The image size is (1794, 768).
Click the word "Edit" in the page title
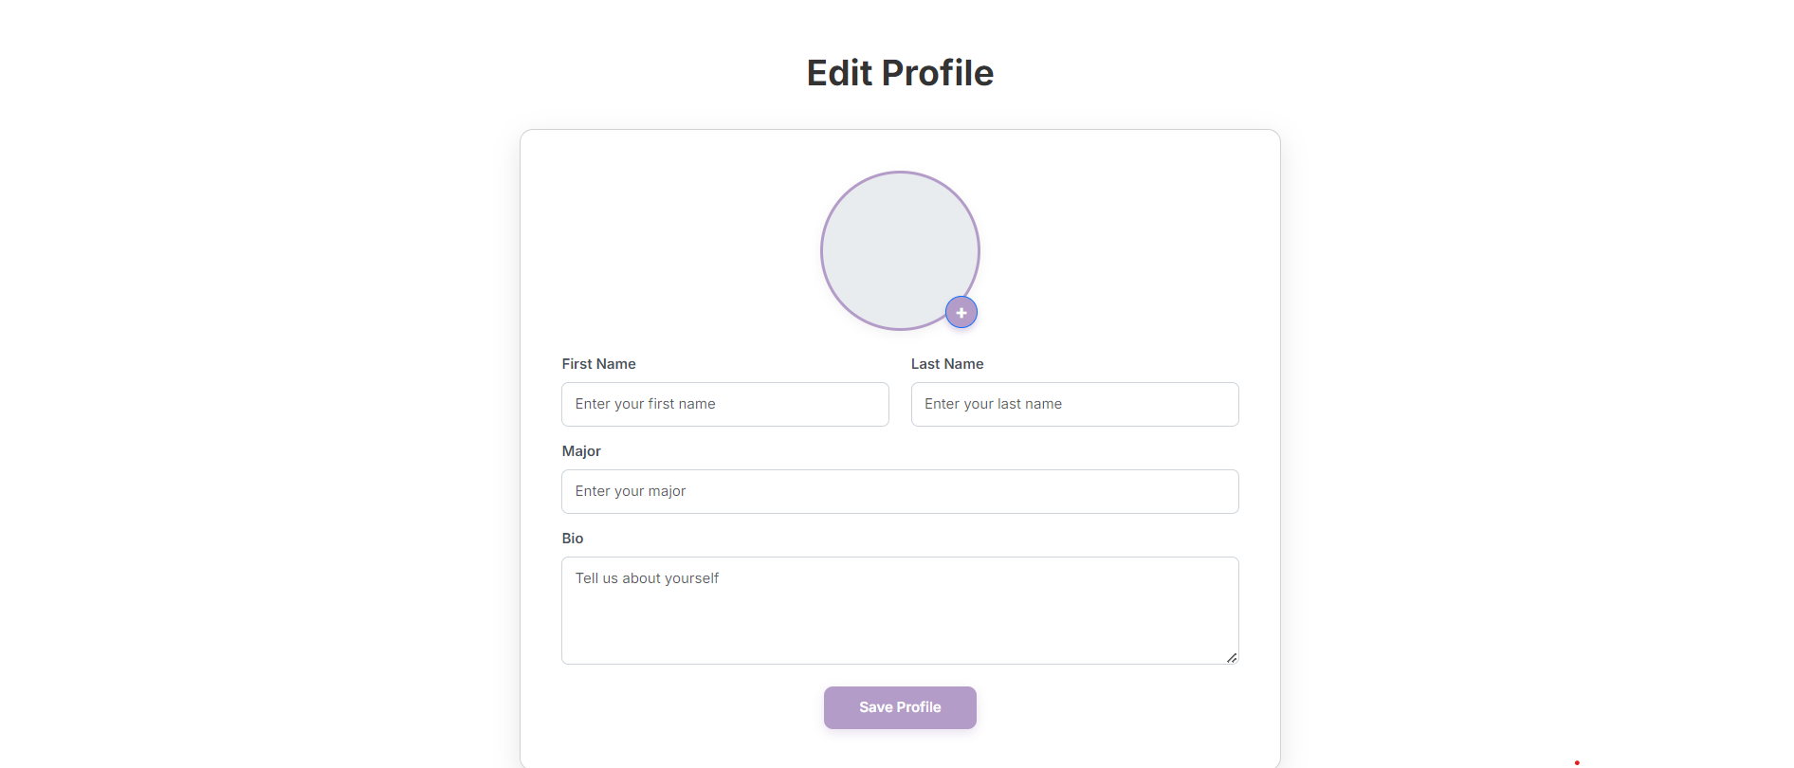point(839,73)
